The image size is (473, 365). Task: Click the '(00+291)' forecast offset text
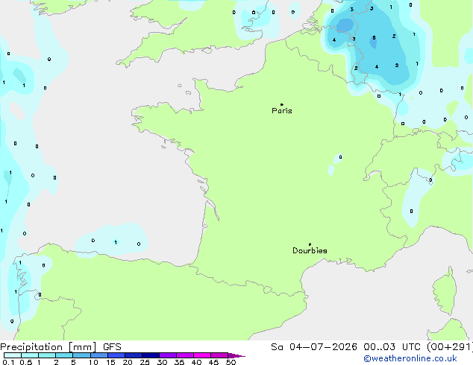click(x=450, y=347)
